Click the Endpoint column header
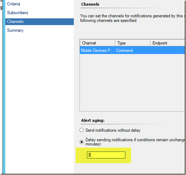This screenshot has width=186, height=175. 167,43
